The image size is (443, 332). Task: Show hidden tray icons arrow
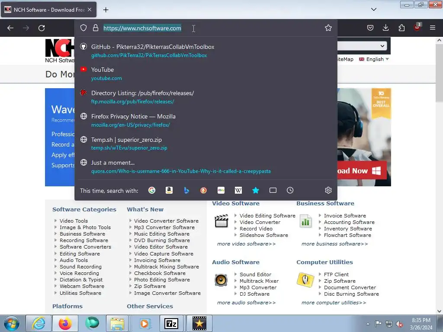(368, 324)
